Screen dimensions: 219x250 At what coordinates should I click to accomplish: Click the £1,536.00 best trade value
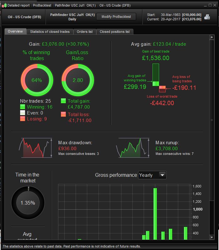[x=156, y=58]
